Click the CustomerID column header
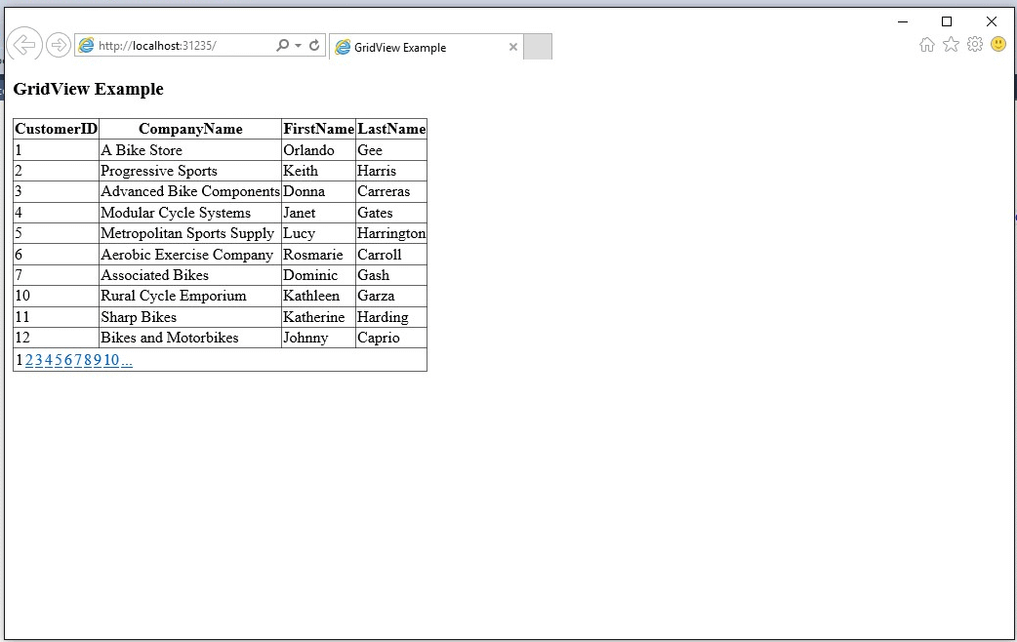This screenshot has height=642, width=1017. tap(56, 129)
